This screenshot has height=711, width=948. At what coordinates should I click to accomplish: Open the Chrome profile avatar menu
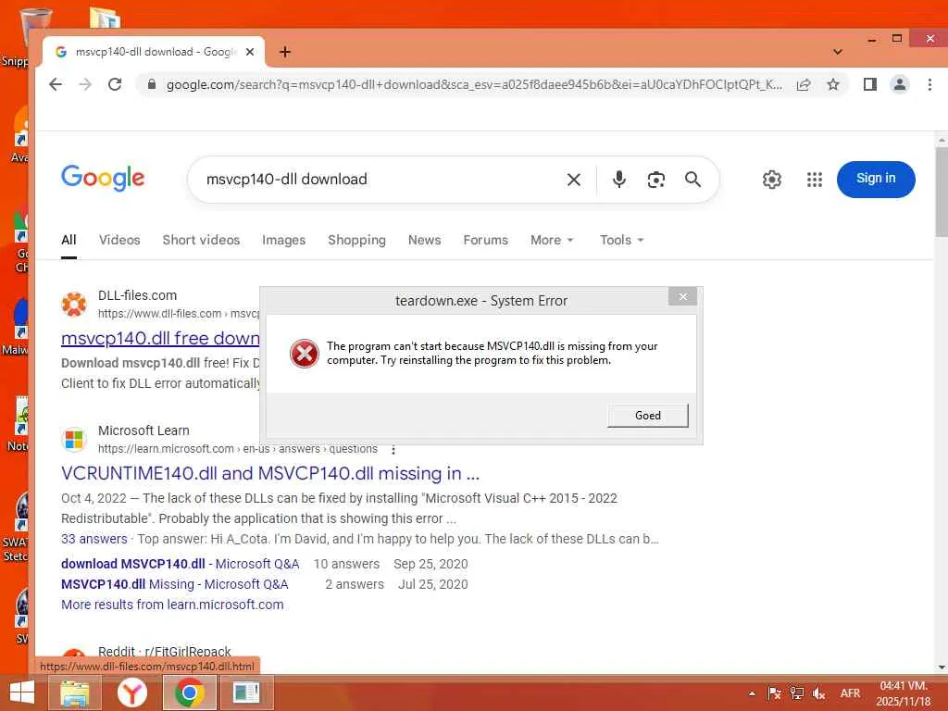tap(900, 84)
